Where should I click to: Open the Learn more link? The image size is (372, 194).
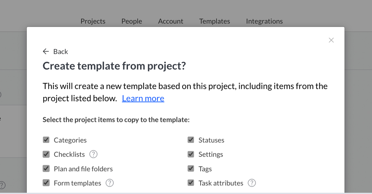coord(143,98)
